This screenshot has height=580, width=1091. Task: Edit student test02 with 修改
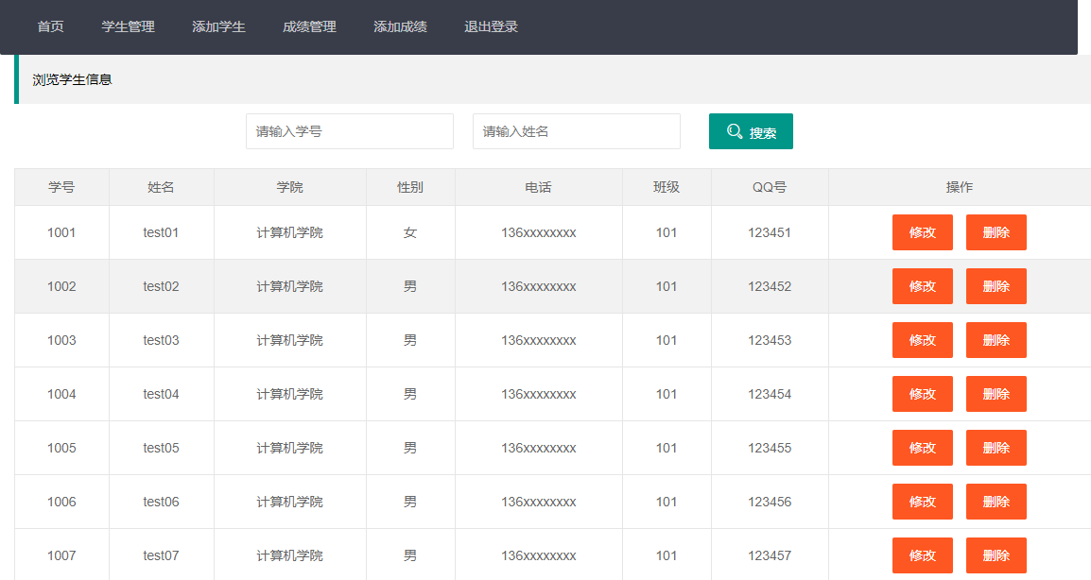[922, 286]
